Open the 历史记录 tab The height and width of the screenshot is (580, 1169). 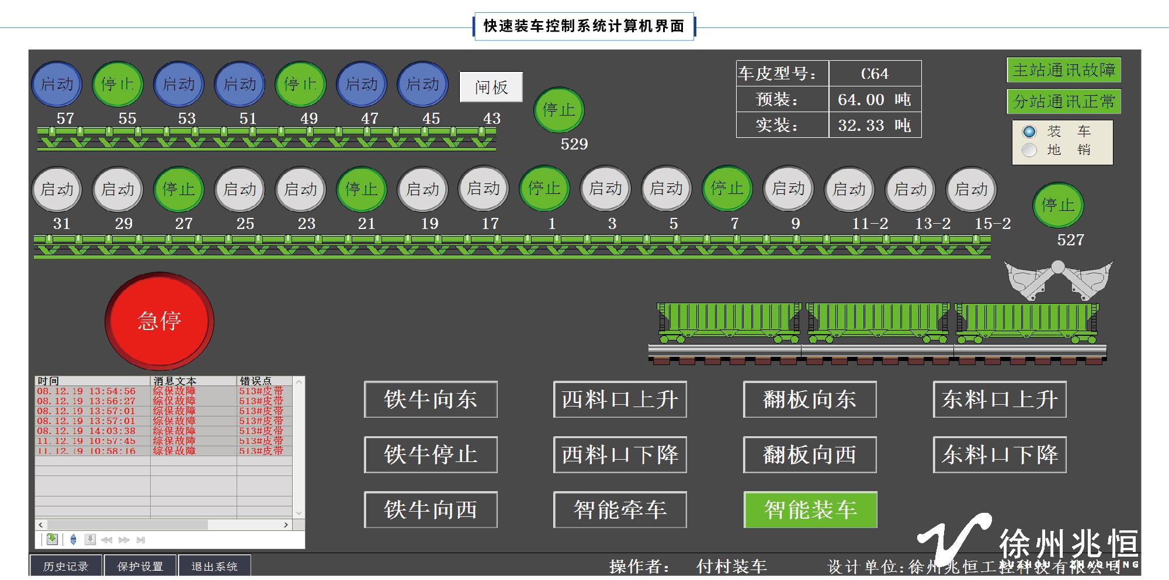(65, 566)
